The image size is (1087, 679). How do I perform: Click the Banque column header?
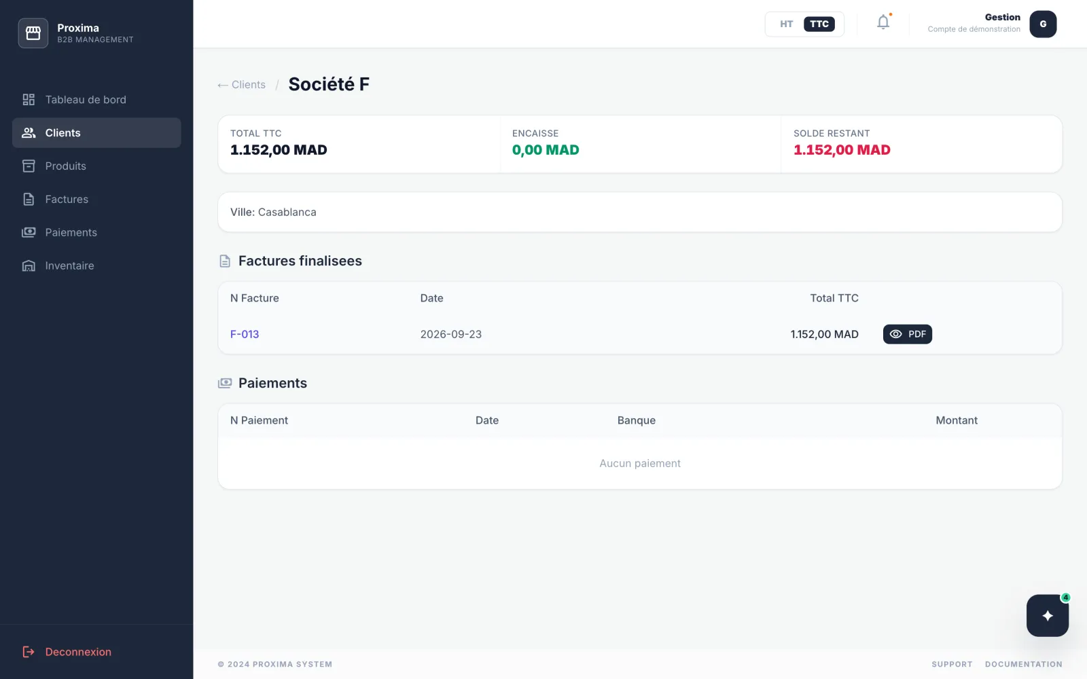coord(637,420)
